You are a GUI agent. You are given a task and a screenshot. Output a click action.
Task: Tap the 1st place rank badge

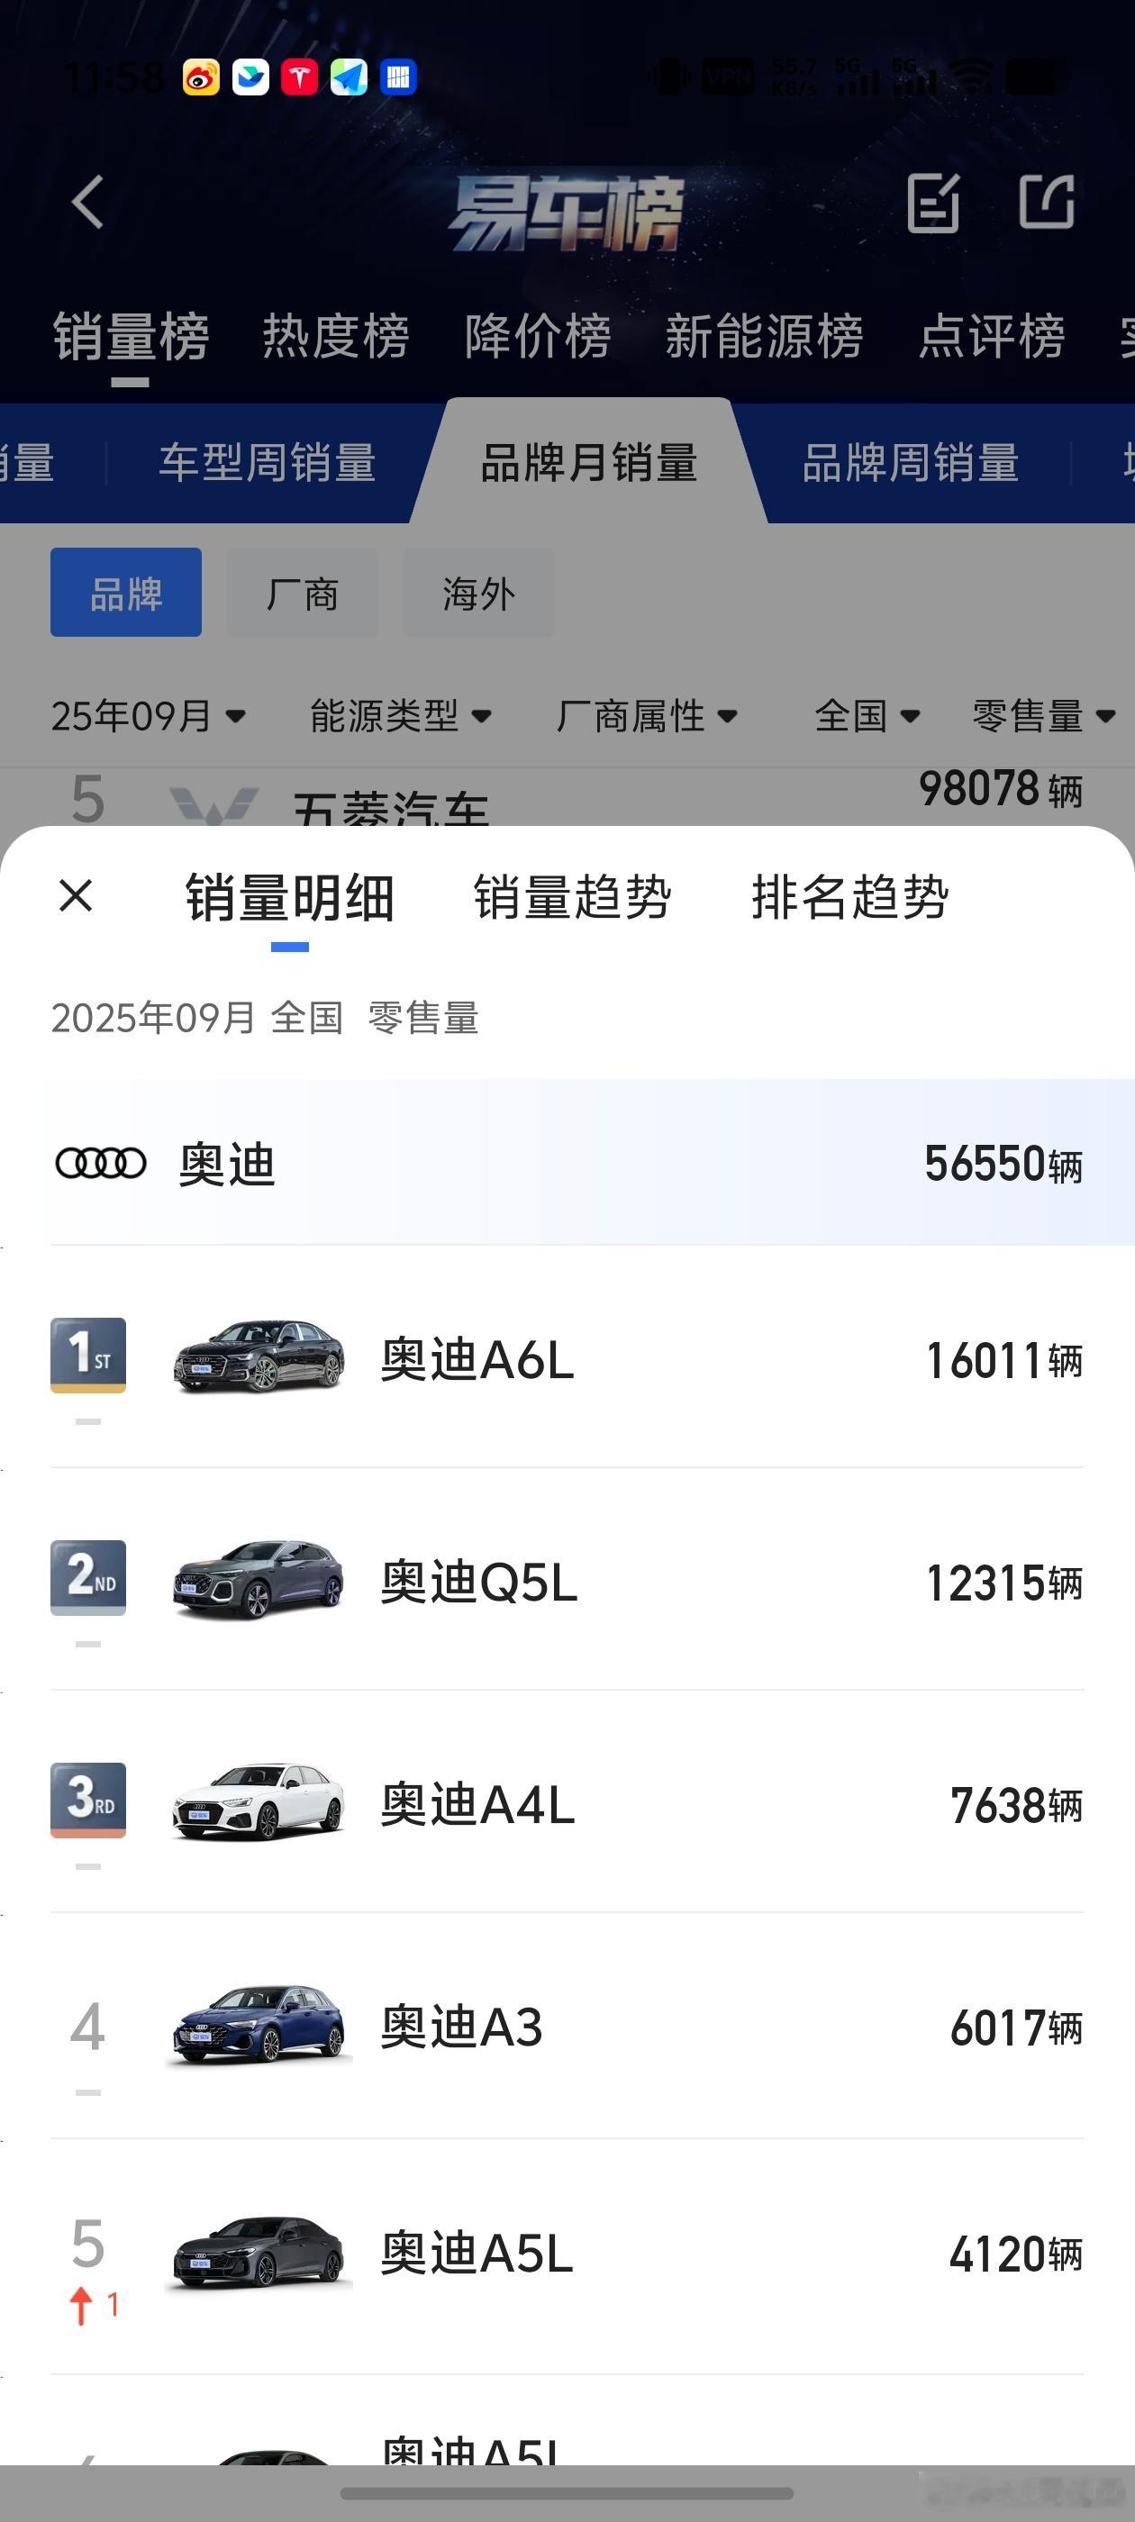(x=88, y=1355)
